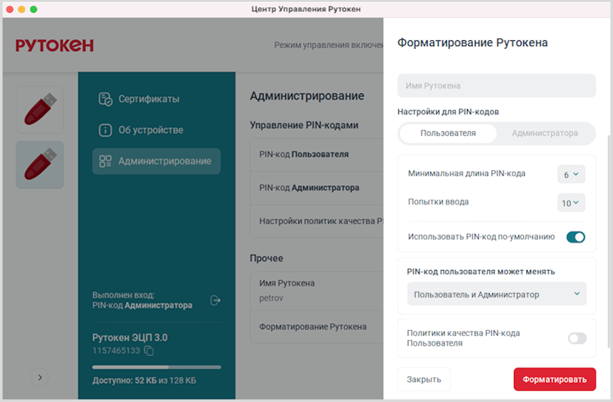
Task: Open Минимальная длина PIN-кода dropdown
Action: 571,174
